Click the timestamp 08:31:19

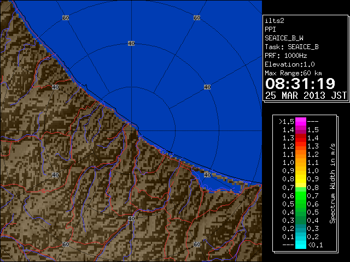(300, 84)
